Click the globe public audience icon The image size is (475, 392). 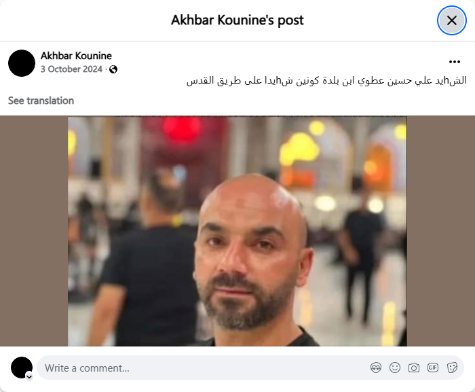pyautogui.click(x=113, y=69)
